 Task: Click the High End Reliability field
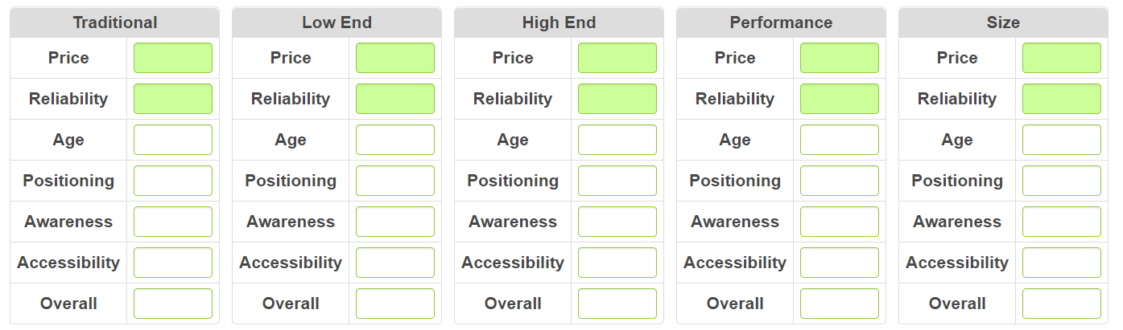pyautogui.click(x=617, y=99)
